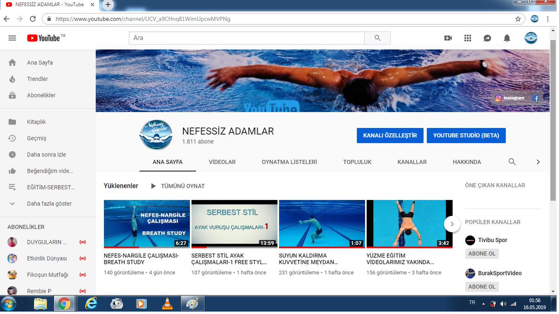
Task: Open the Paint app in taskbar
Action: pos(192,304)
